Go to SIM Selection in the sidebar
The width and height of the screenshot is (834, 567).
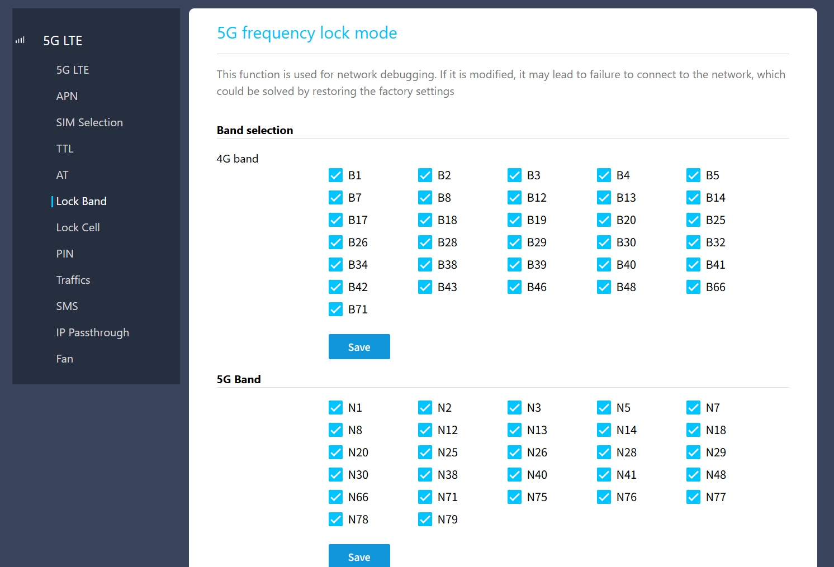point(89,122)
